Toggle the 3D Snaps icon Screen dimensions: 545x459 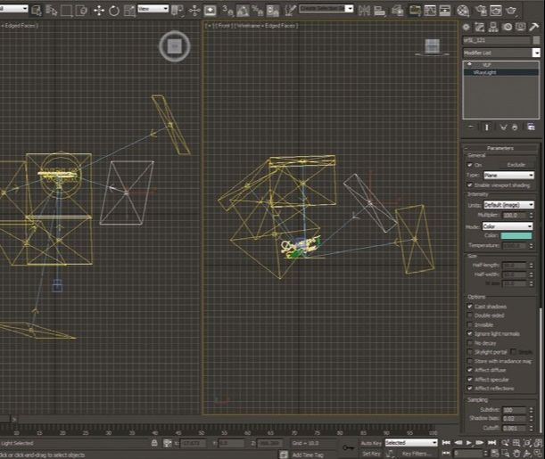(227, 11)
